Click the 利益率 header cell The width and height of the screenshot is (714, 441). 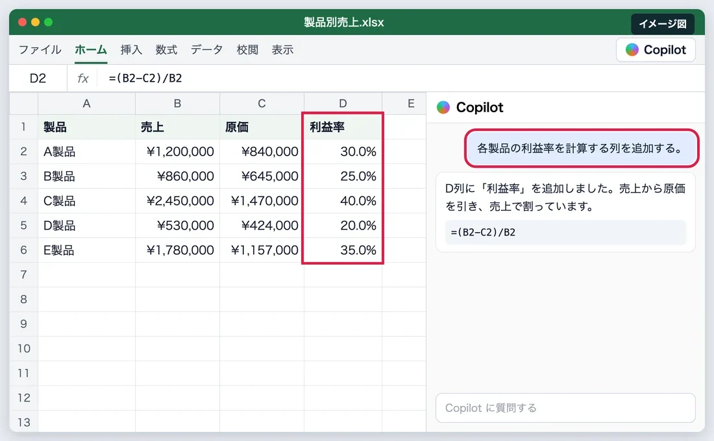[343, 126]
